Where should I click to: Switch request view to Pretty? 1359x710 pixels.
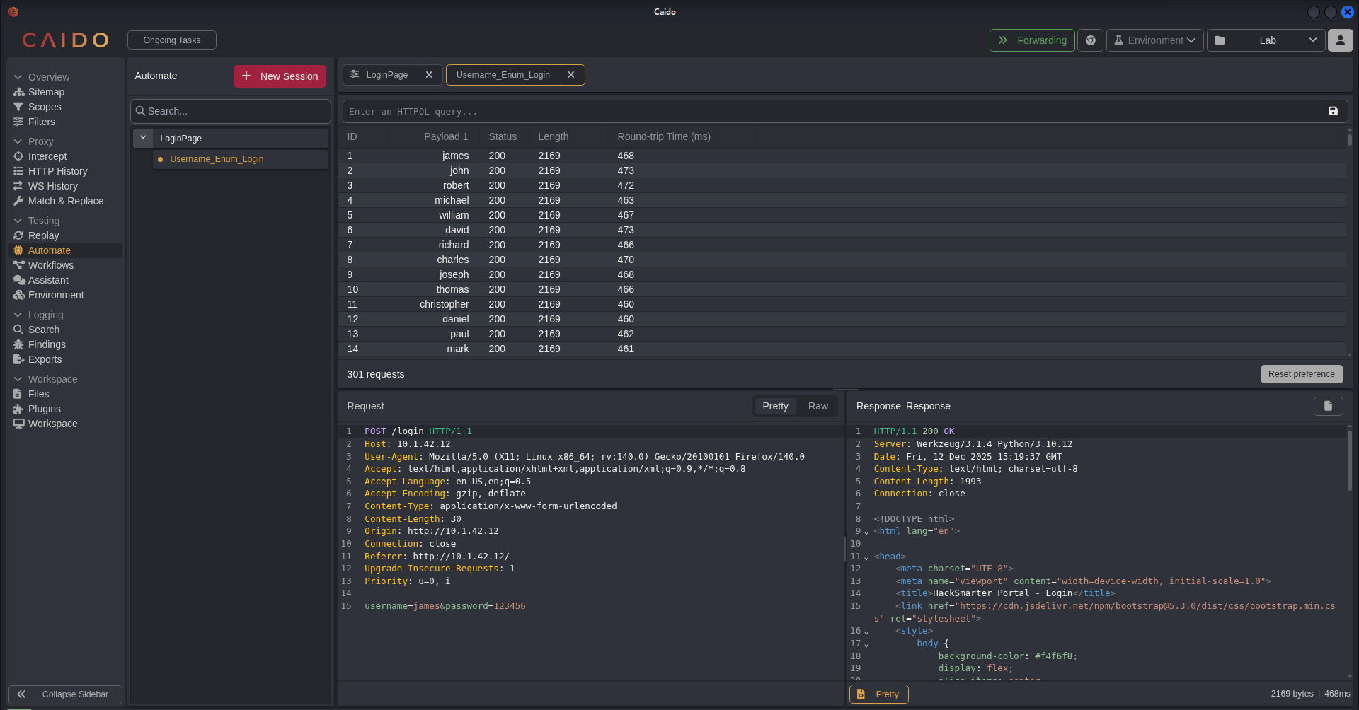point(775,406)
